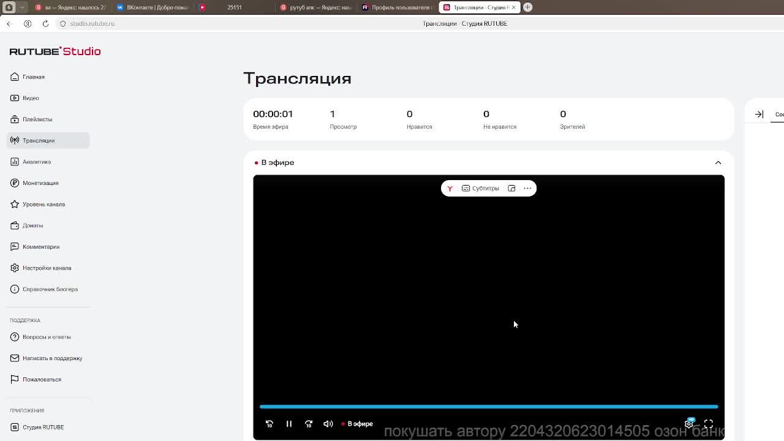Image resolution: width=784 pixels, height=441 pixels.
Task: Click the В эфире live indicator in player
Action: [357, 424]
